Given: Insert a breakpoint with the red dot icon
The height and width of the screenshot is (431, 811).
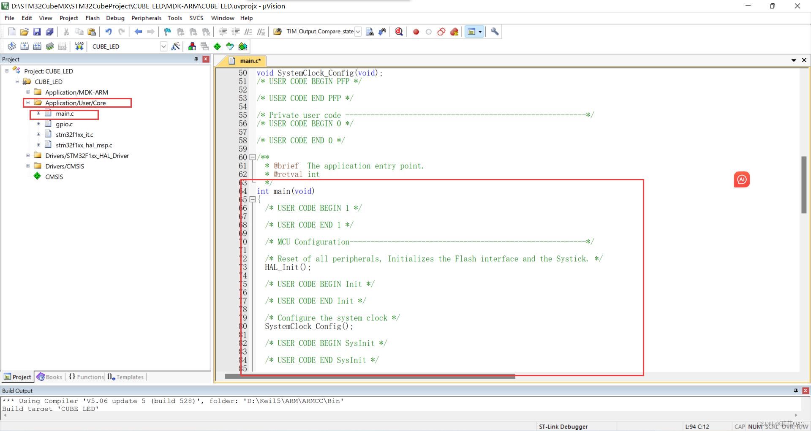Looking at the screenshot, I should pyautogui.click(x=416, y=32).
